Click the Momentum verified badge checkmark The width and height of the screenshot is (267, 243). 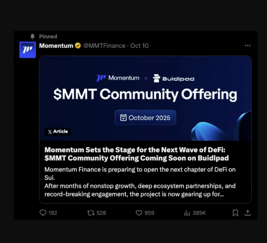coord(78,46)
